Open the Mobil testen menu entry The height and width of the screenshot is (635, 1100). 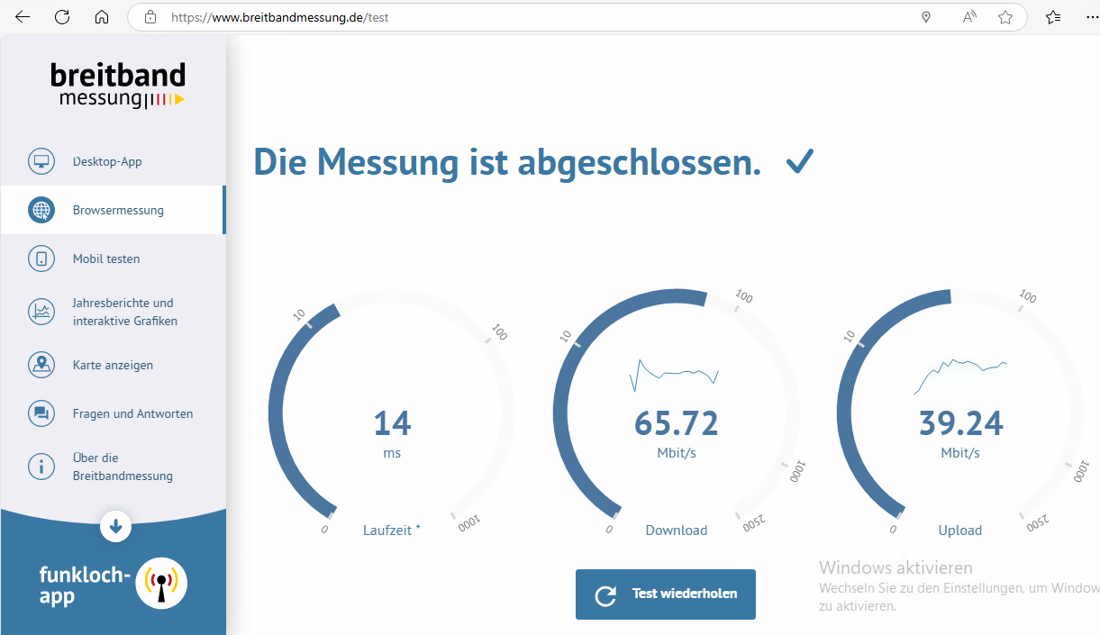click(113, 259)
